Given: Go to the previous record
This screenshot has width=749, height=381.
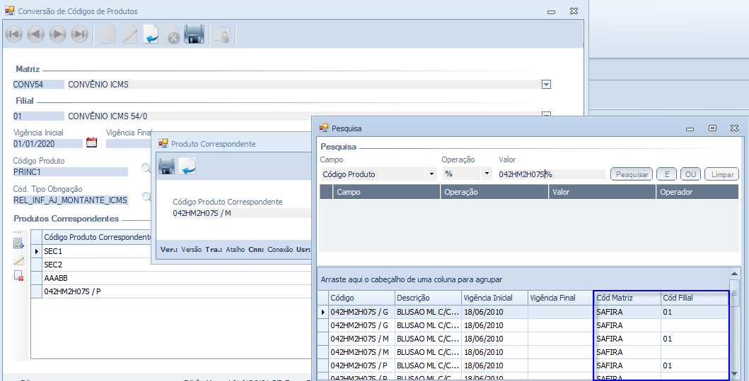Looking at the screenshot, I should [35, 34].
